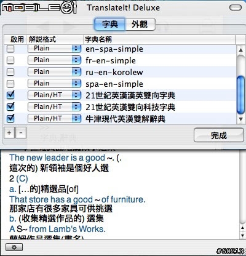Select the ru-en-korolew dictionary name
This screenshot has width=246, height=256.
114,72
